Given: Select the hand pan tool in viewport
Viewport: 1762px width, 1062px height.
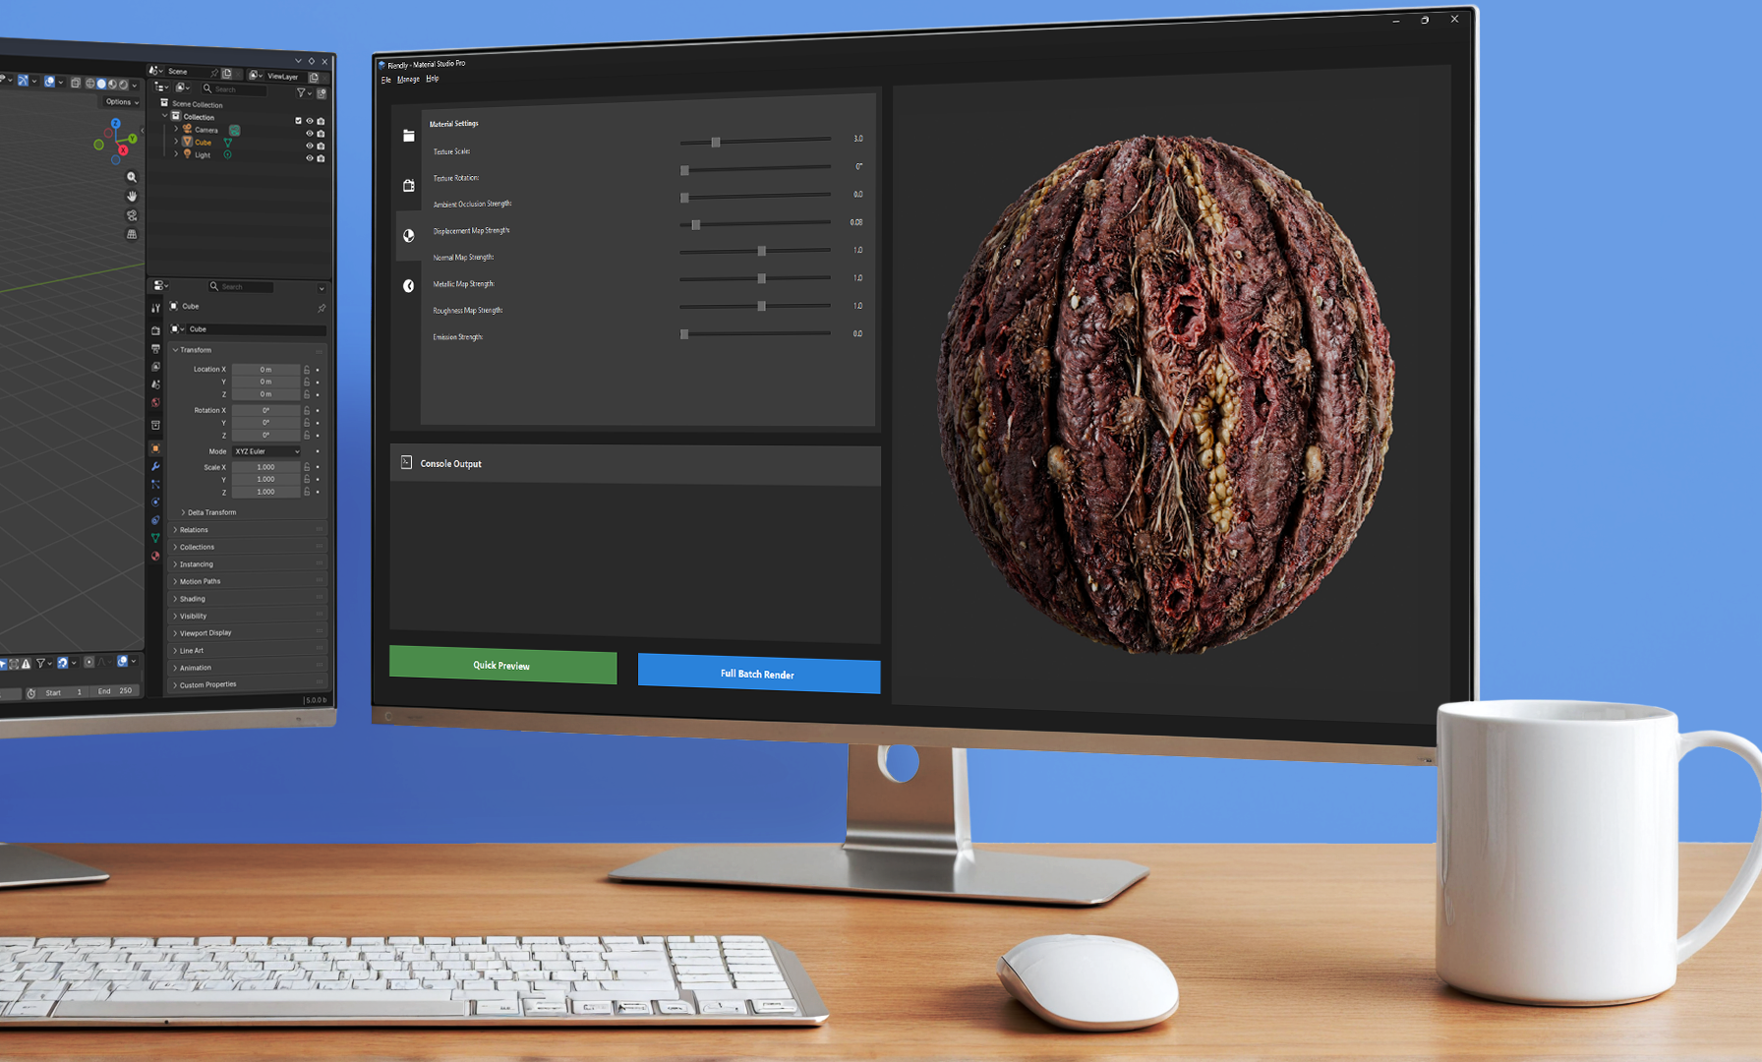Looking at the screenshot, I should tap(132, 197).
